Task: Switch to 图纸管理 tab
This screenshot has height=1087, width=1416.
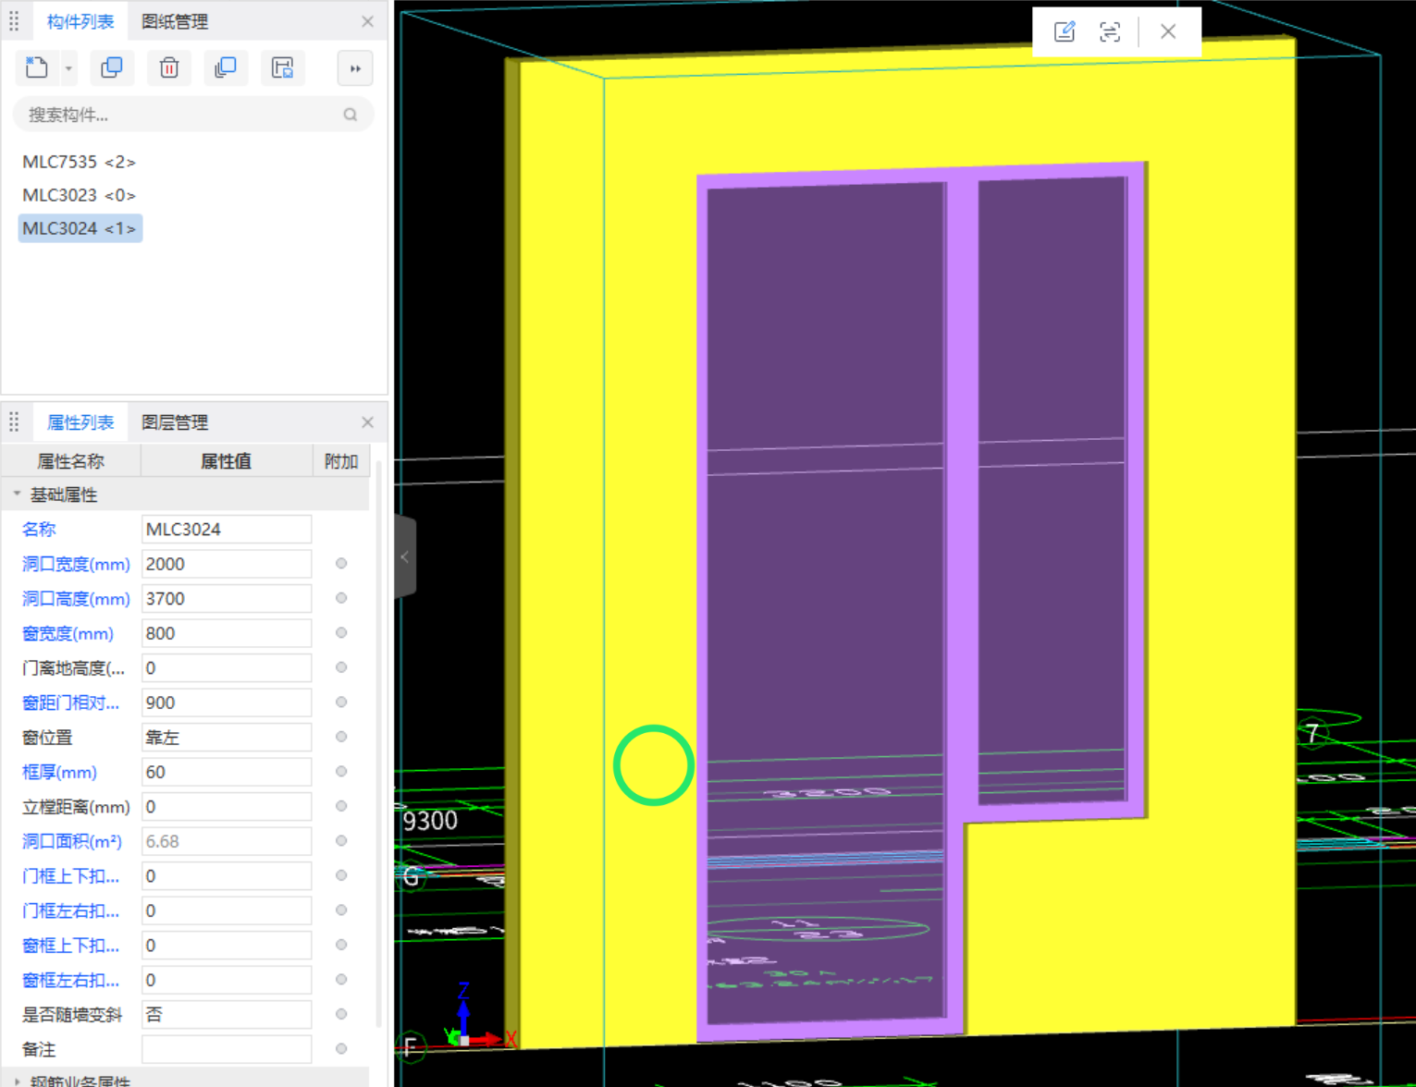Action: click(175, 21)
